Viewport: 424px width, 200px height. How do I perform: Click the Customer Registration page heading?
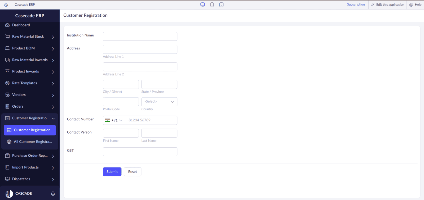pos(85,15)
